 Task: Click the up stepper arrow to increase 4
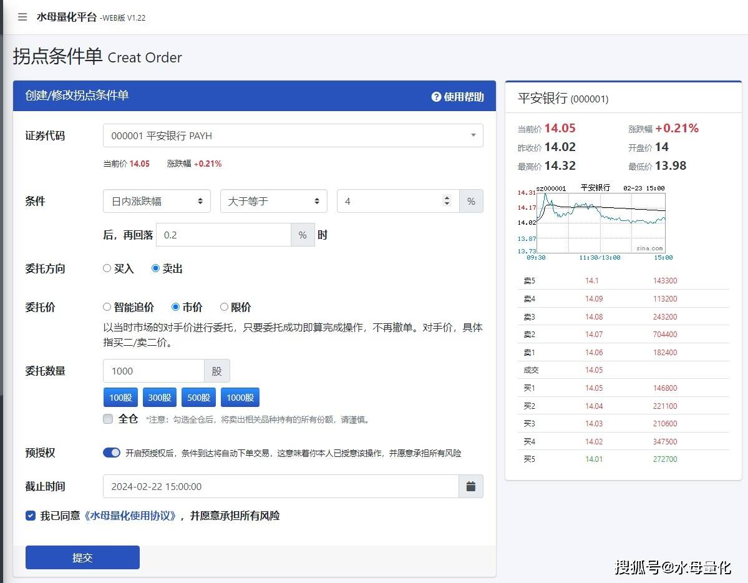[x=447, y=197]
